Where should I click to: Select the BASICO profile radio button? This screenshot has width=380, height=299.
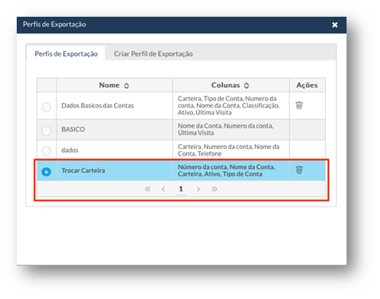tap(46, 131)
